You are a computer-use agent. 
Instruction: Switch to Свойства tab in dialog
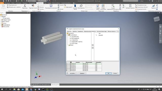tap(74, 31)
